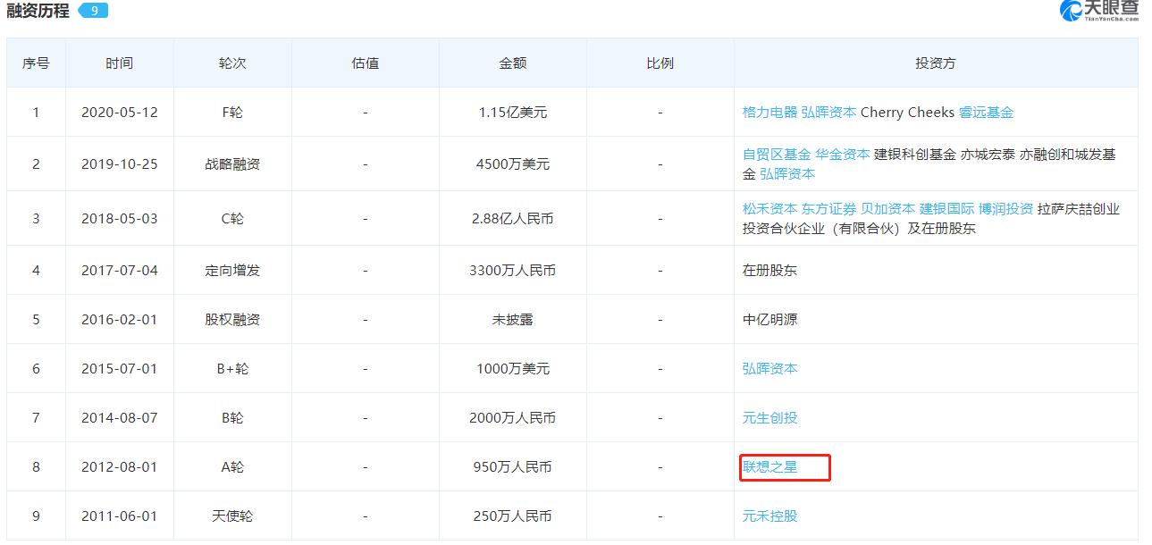Open the 华金资本 investor link
Screen dimensions: 1152x545
tap(842, 155)
